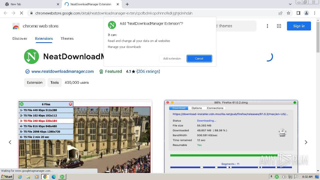Viewport: 320px width, 180px height.
Task: Open File Explorer from the taskbar
Action: [28, 177]
